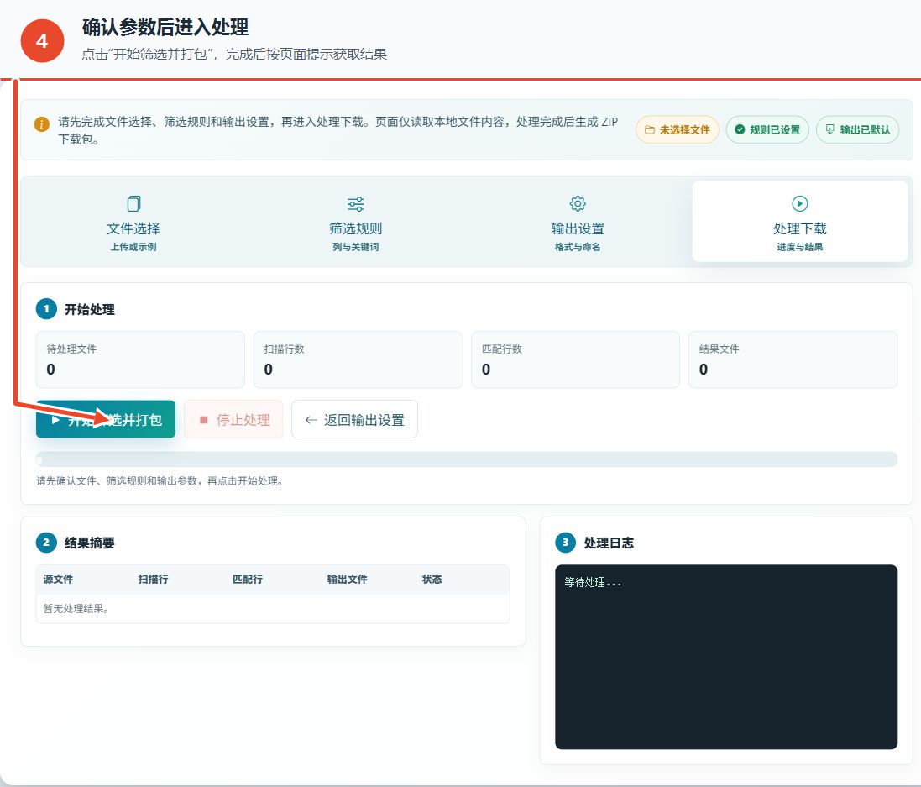
Task: Click the play-circle icon above 处理下载
Action: [799, 203]
